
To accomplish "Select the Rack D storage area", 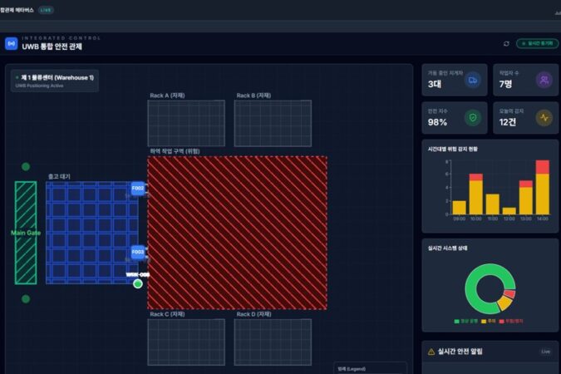I will pyautogui.click(x=272, y=342).
